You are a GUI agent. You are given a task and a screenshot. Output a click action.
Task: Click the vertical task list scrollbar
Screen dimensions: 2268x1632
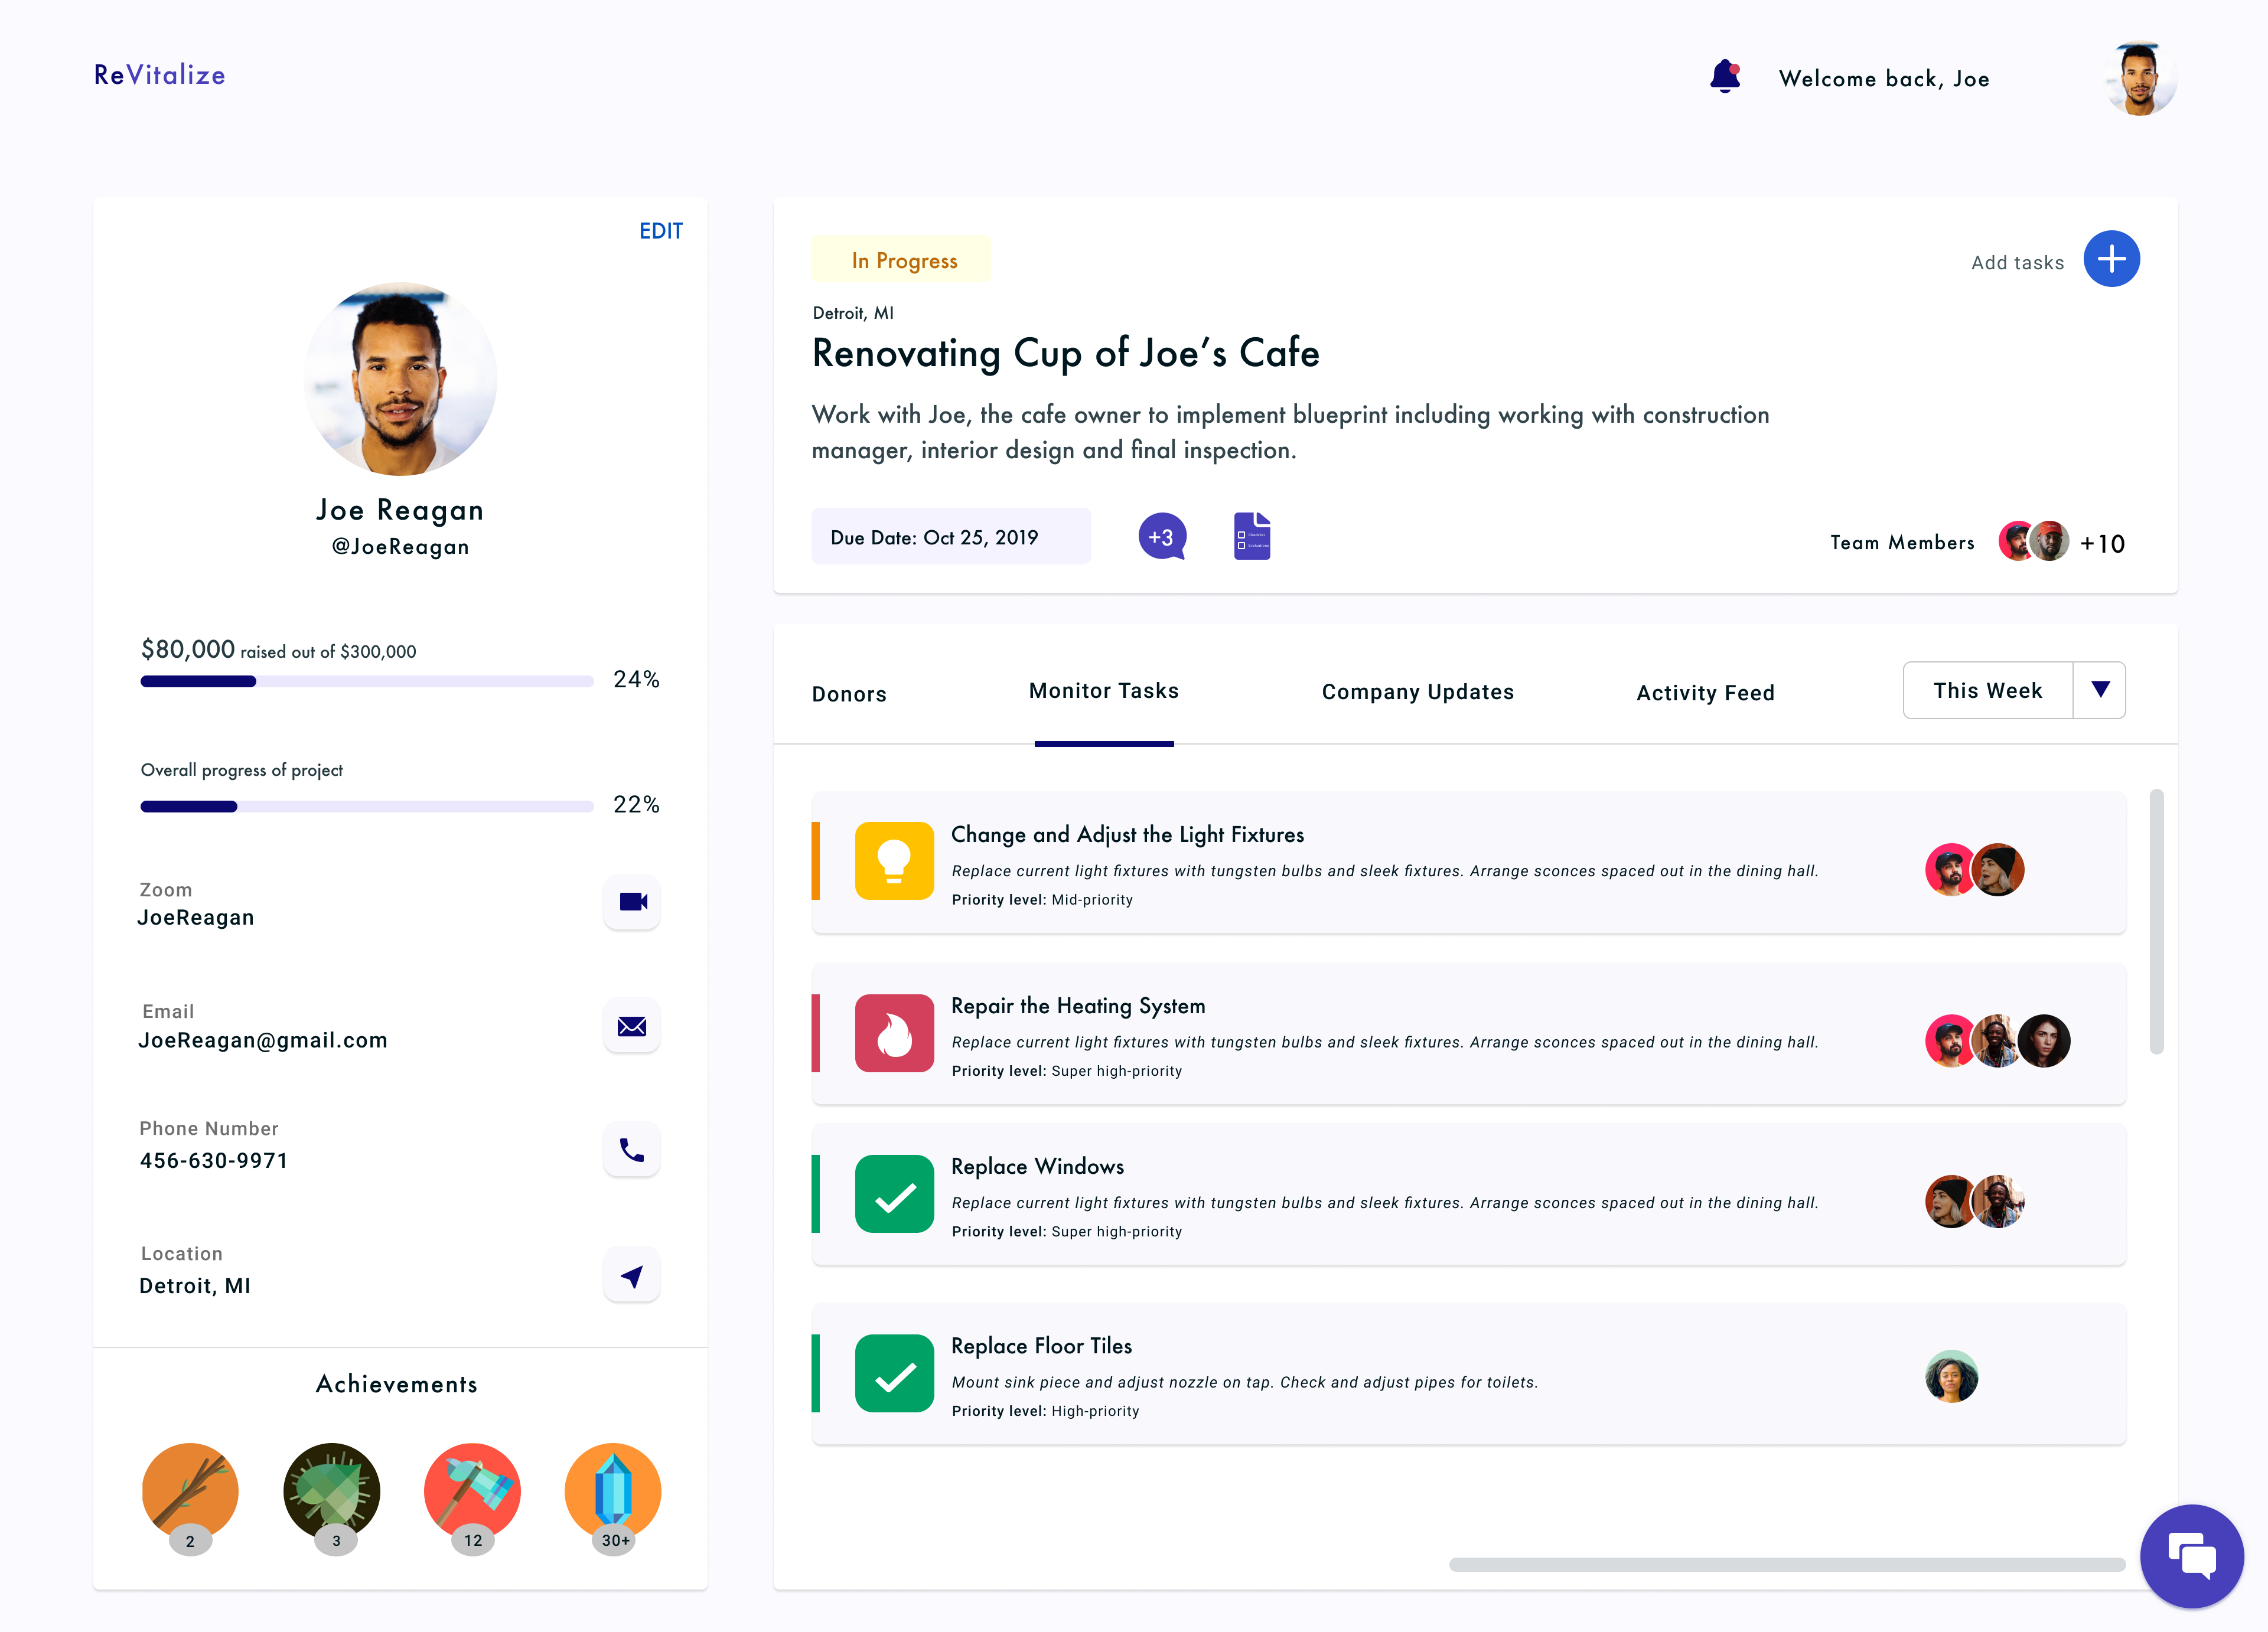pyautogui.click(x=2156, y=921)
